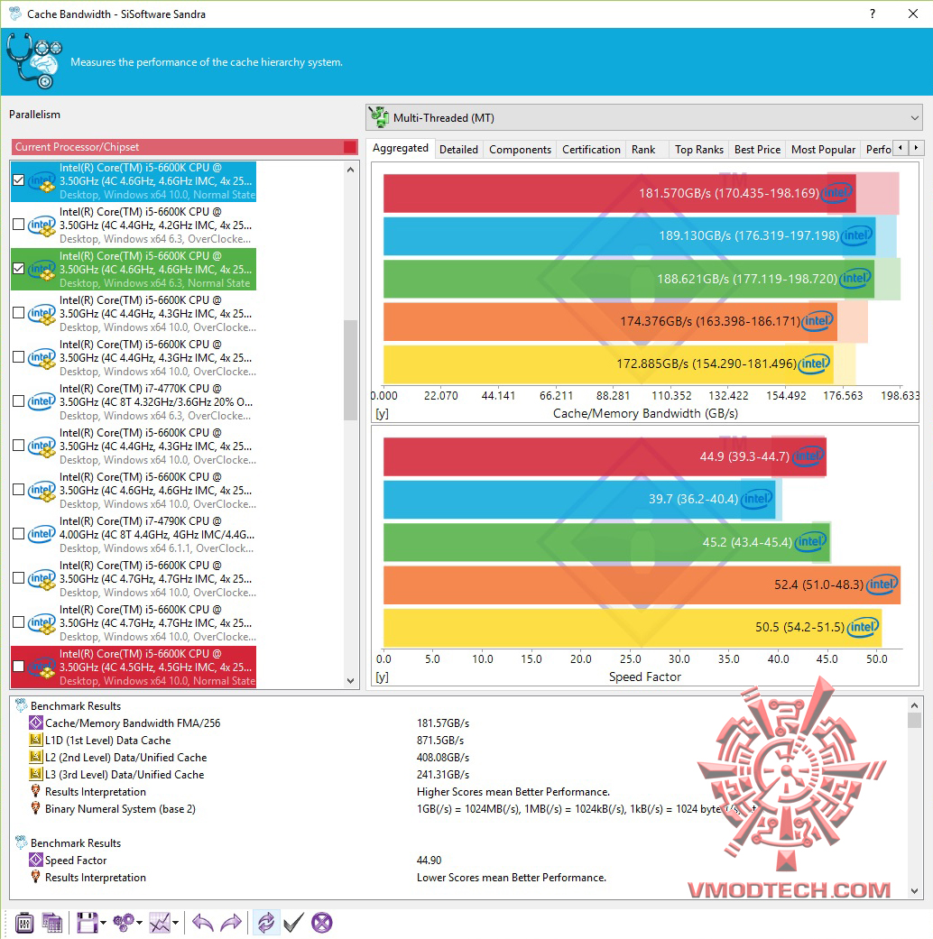Screen dimensions: 933x939
Task: Open the Most Popular tab
Action: [823, 150]
